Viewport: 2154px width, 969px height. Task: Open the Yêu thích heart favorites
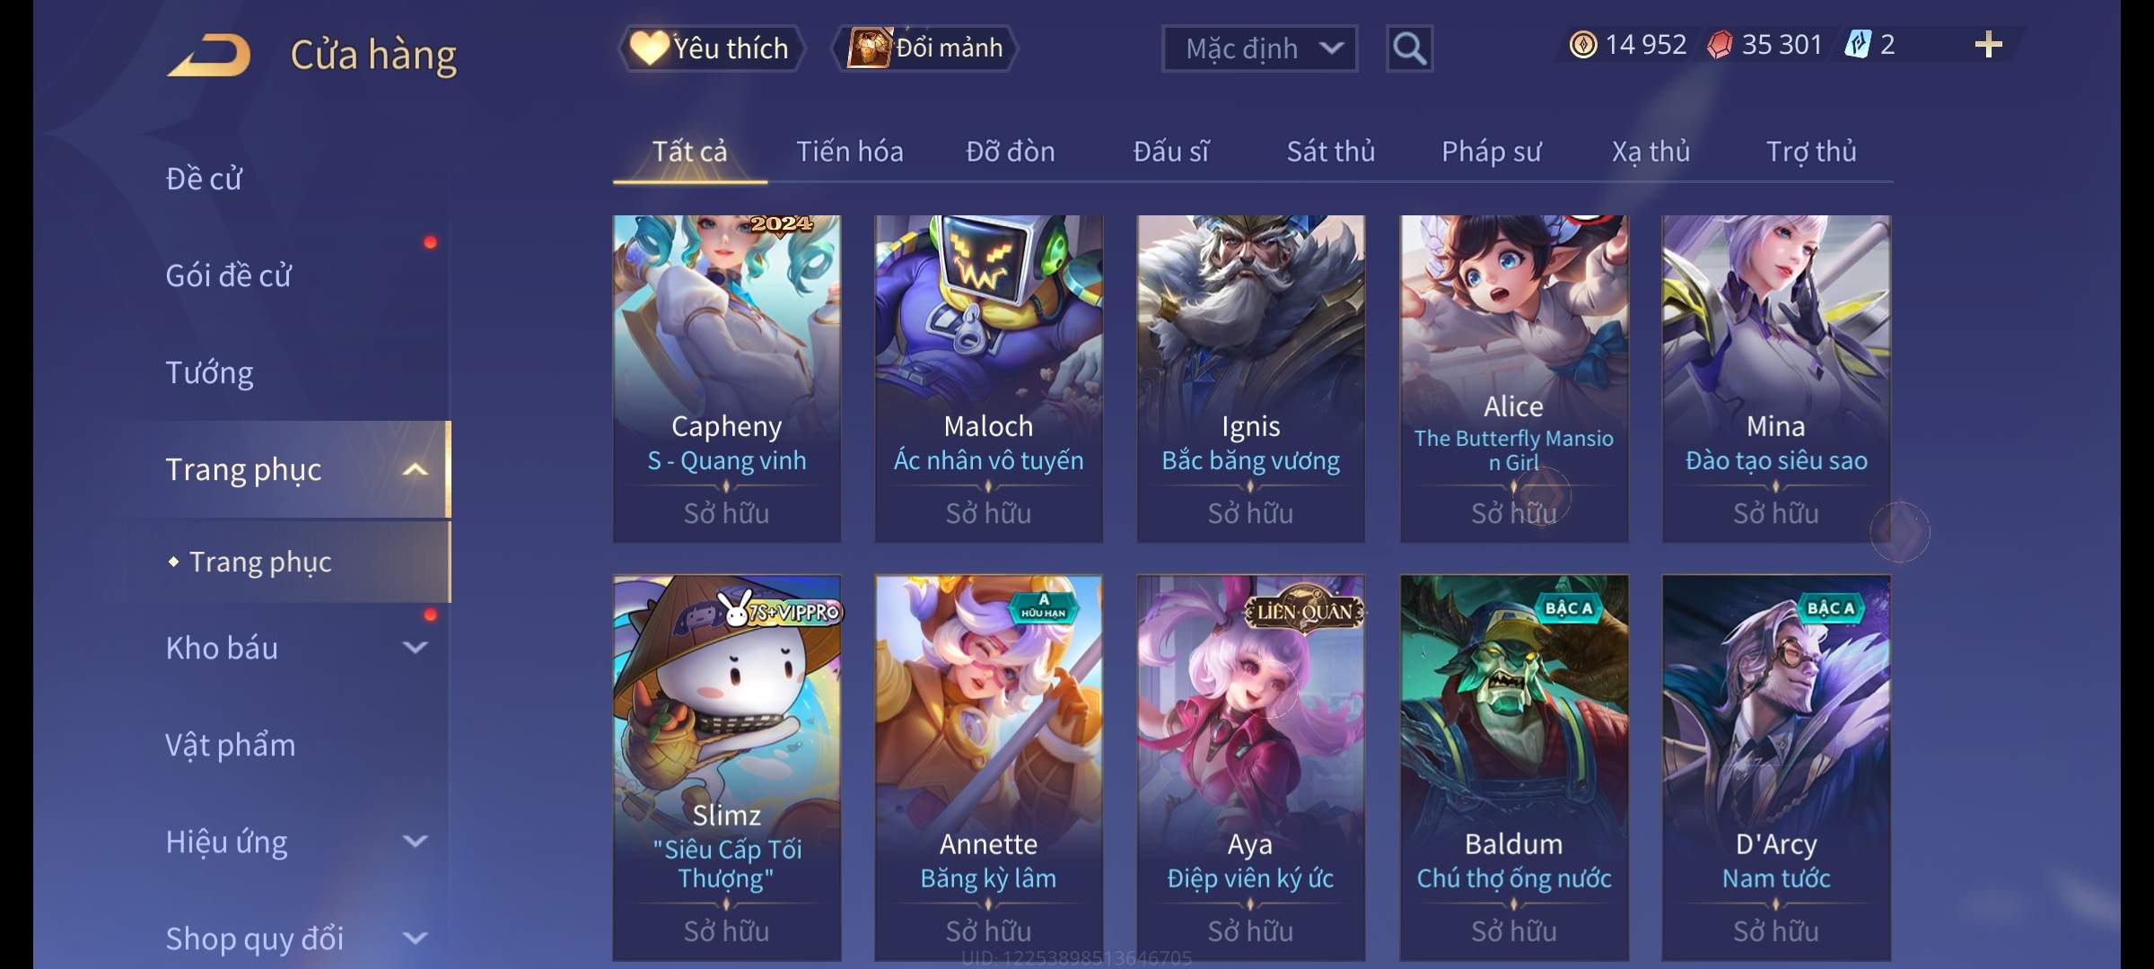tap(710, 48)
